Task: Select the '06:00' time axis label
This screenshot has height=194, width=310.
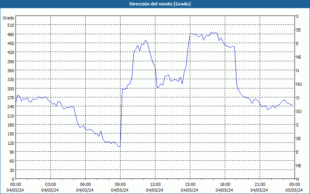Action: pyautogui.click(x=85, y=185)
